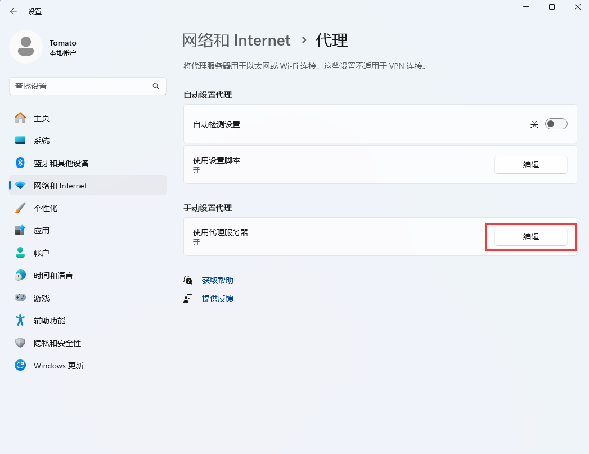Click the Home (主页) house icon
The image size is (589, 454).
click(x=20, y=118)
